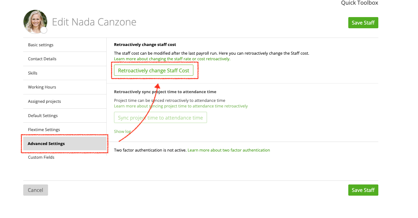Image resolution: width=418 pixels, height=218 pixels.
Task: Click Sync project time to attendance time
Action: (x=161, y=118)
